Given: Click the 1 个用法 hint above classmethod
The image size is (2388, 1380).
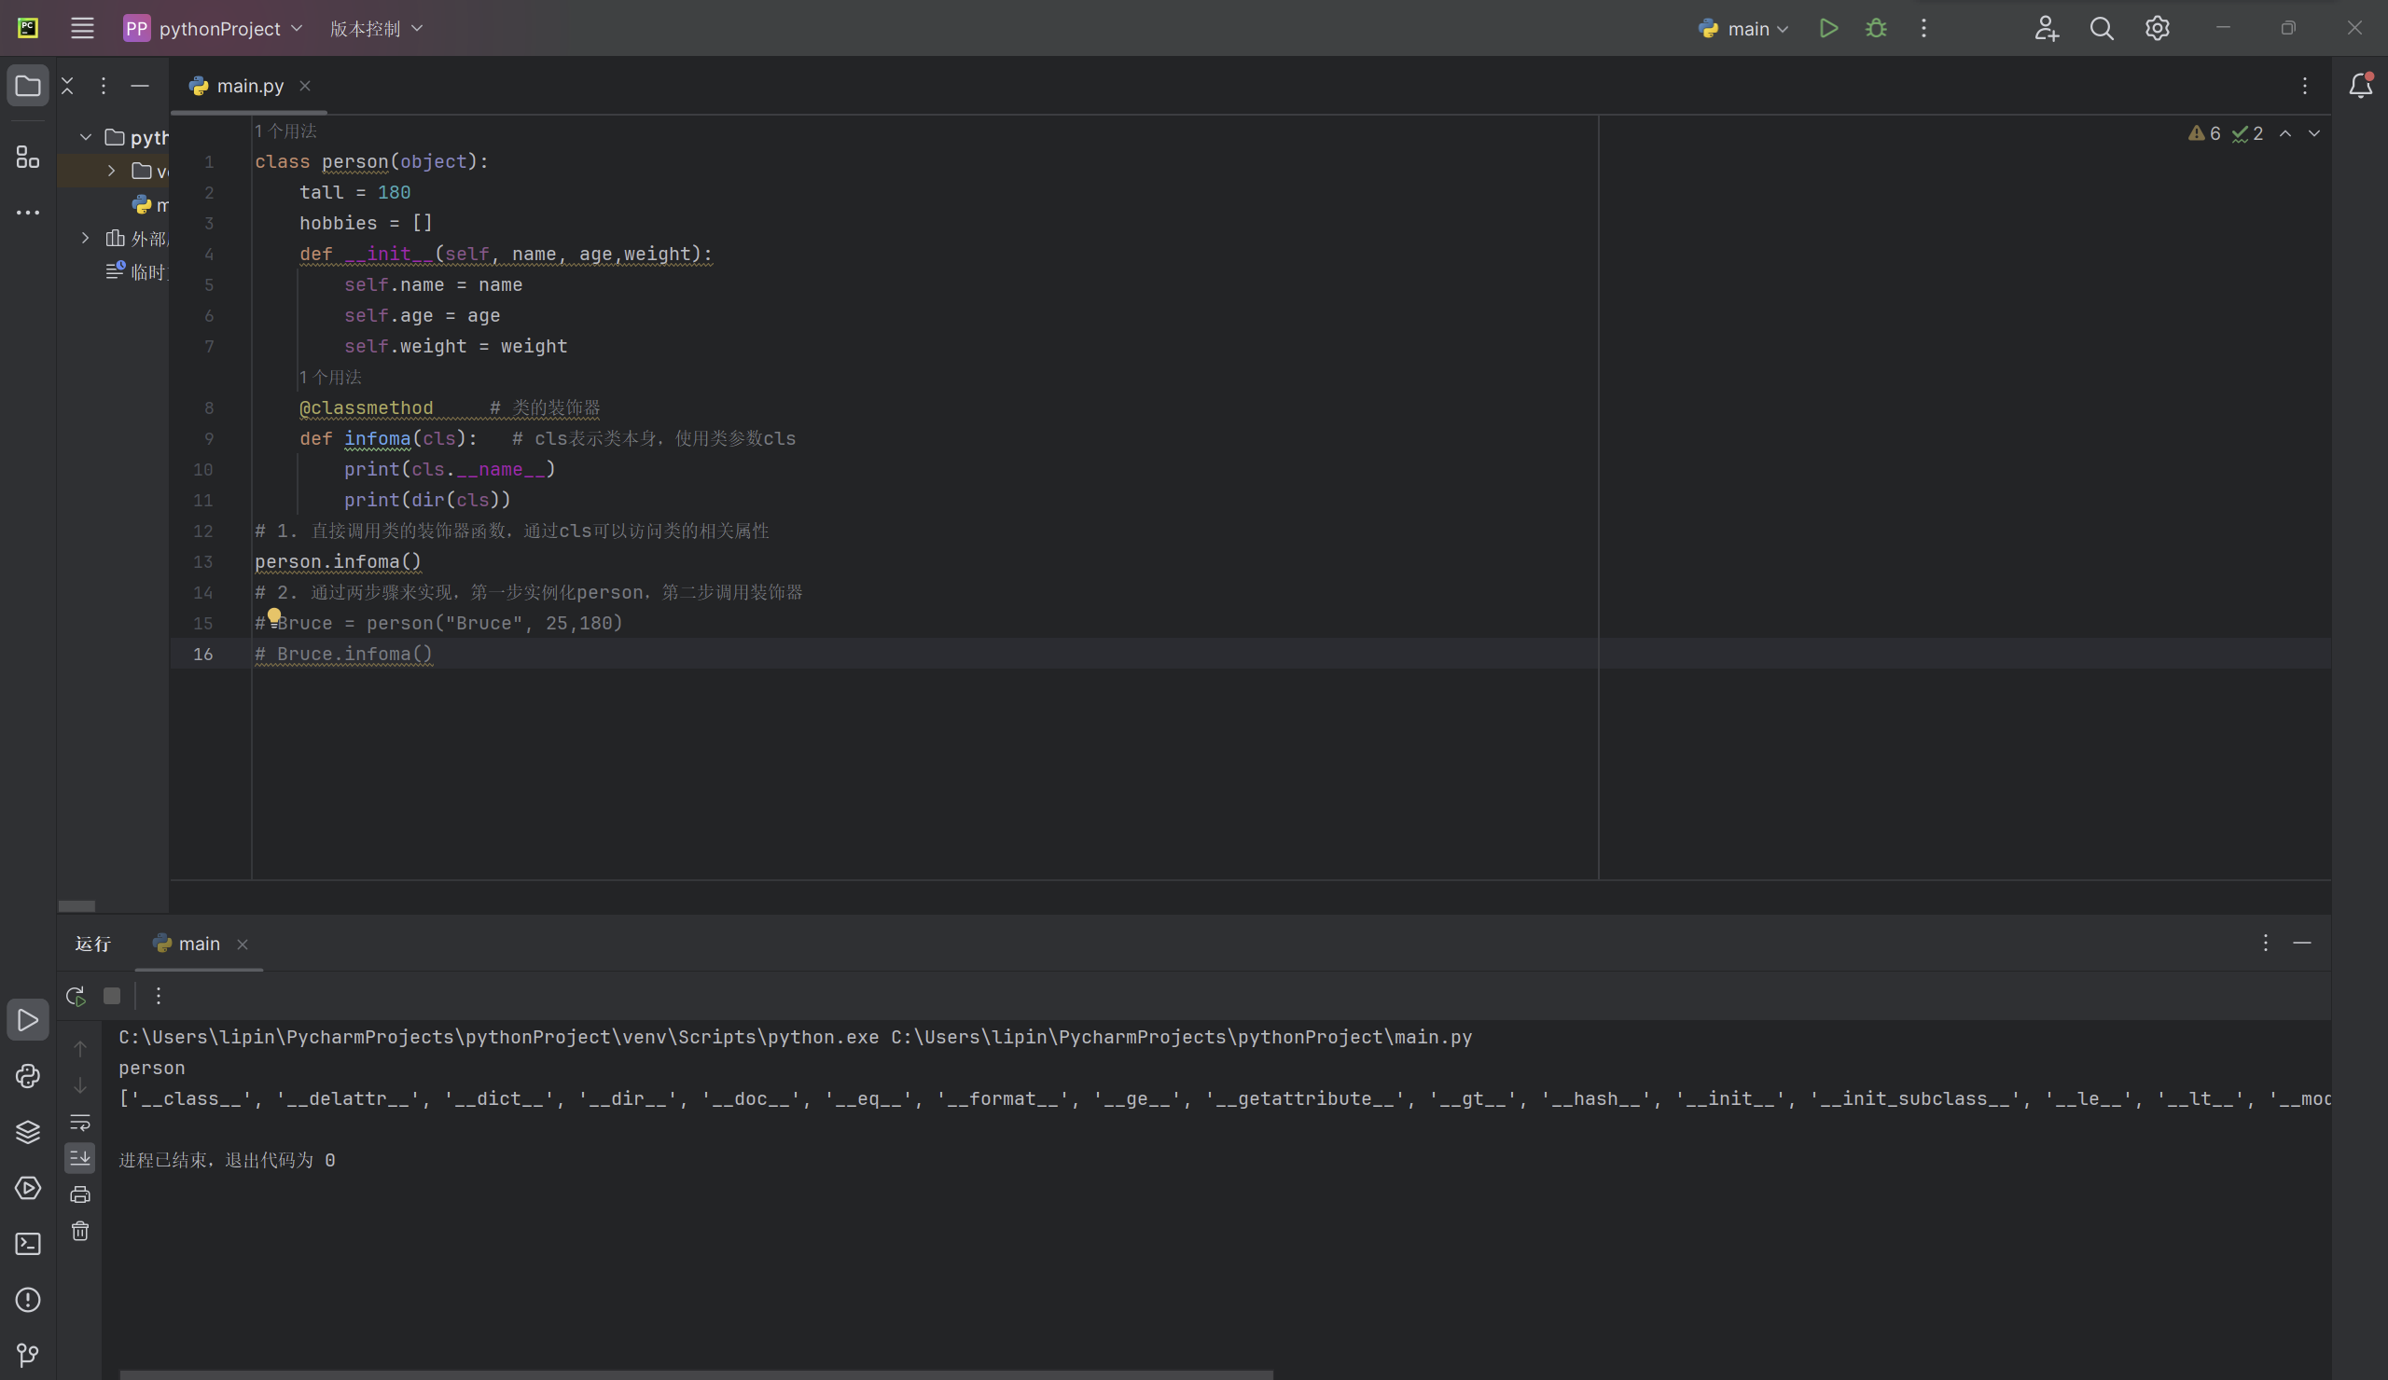Looking at the screenshot, I should pos(330,377).
